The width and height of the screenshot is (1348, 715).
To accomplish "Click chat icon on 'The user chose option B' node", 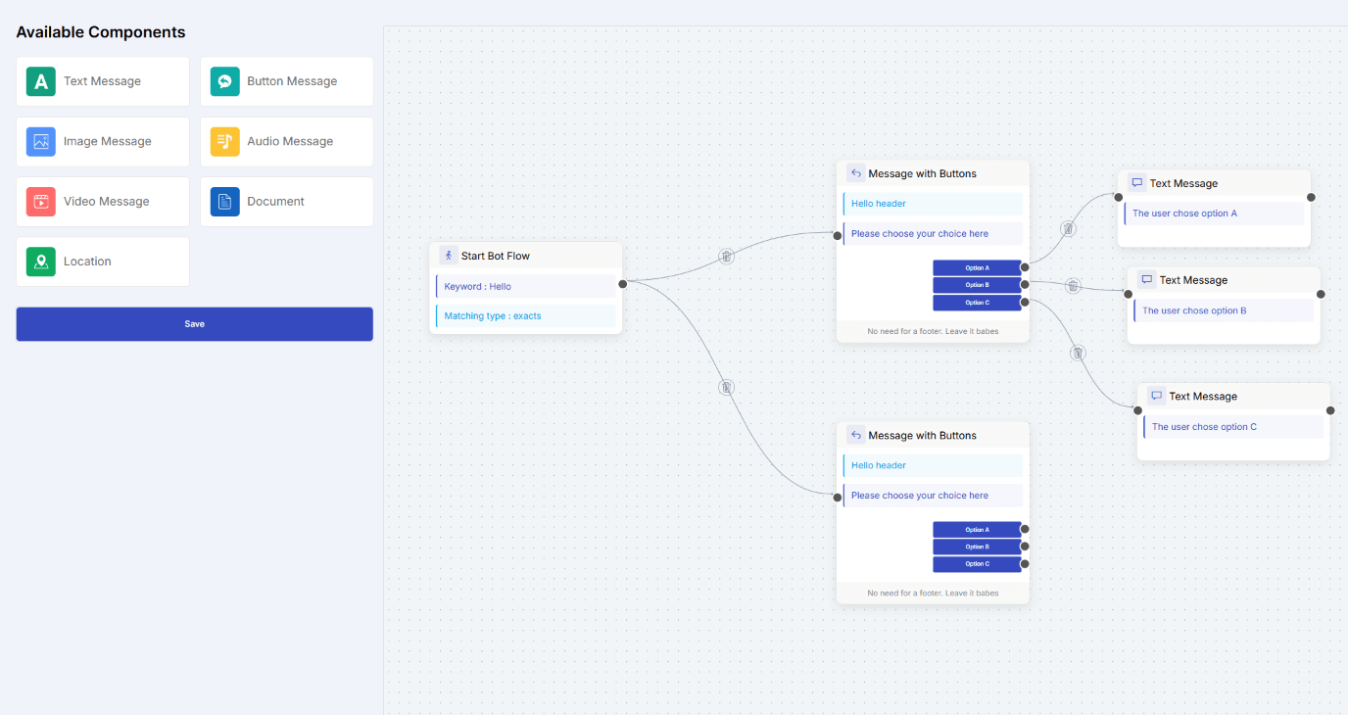I will [x=1146, y=279].
